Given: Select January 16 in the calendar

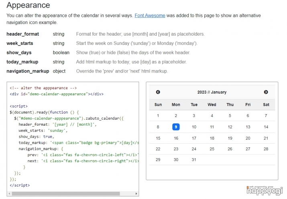Looking at the screenshot, I should click(x=176, y=138).
